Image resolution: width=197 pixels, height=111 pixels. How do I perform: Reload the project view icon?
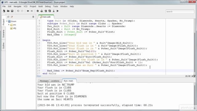click(x=8, y=17)
